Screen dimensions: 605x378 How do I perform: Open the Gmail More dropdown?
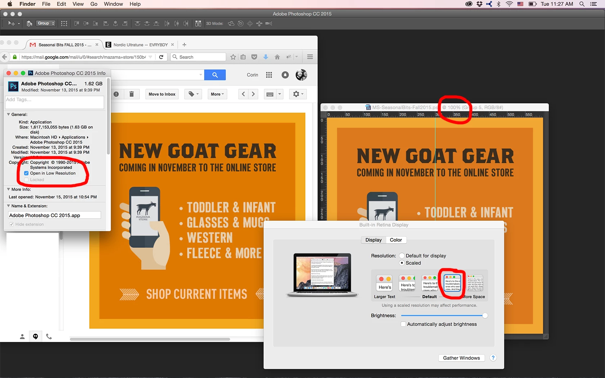[218, 94]
